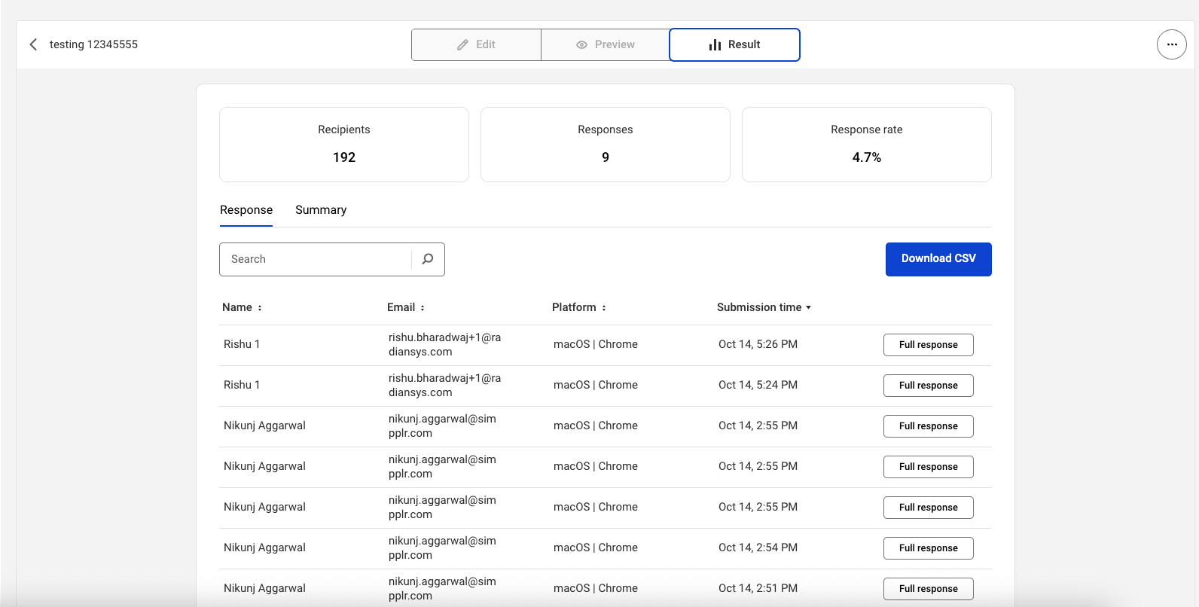Click into the Search input field
The width and height of the screenshot is (1199, 607).
(316, 259)
